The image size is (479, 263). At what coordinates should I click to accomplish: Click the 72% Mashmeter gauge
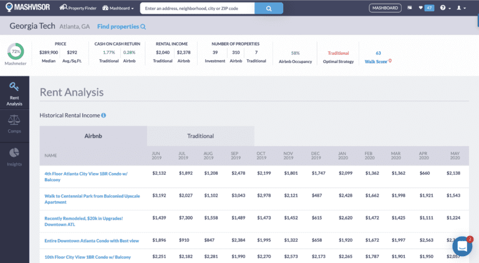16,51
